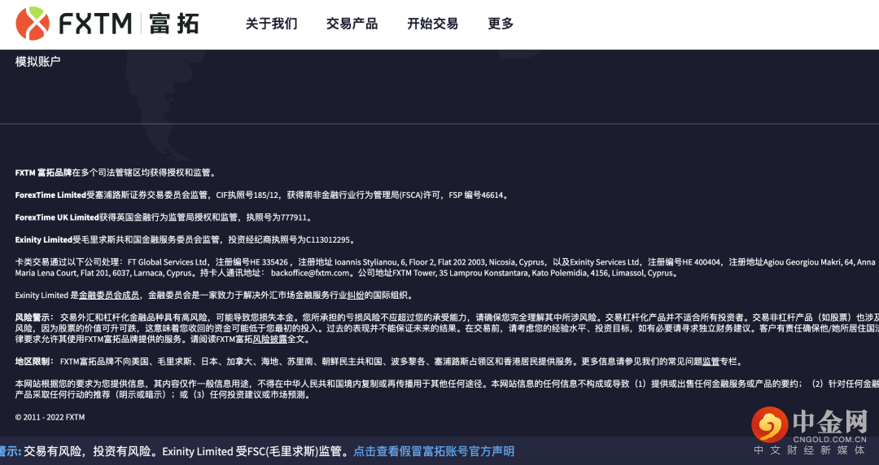Click the FXTM 富拓 logo

107,24
